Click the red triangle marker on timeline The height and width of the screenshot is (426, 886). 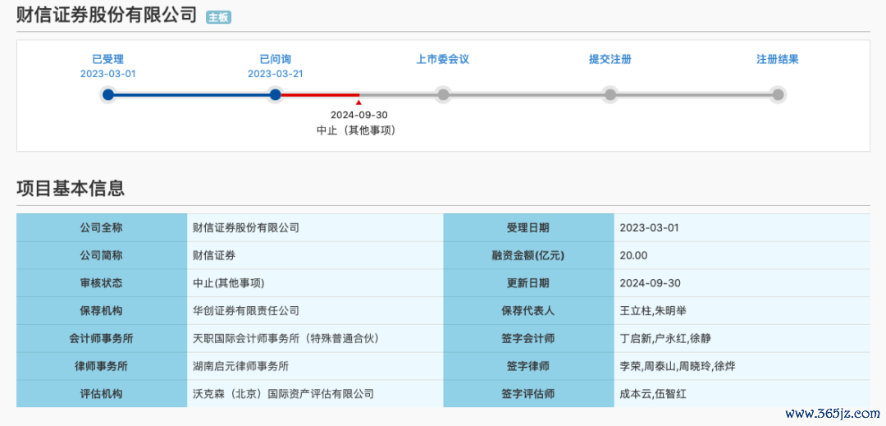[x=359, y=103]
